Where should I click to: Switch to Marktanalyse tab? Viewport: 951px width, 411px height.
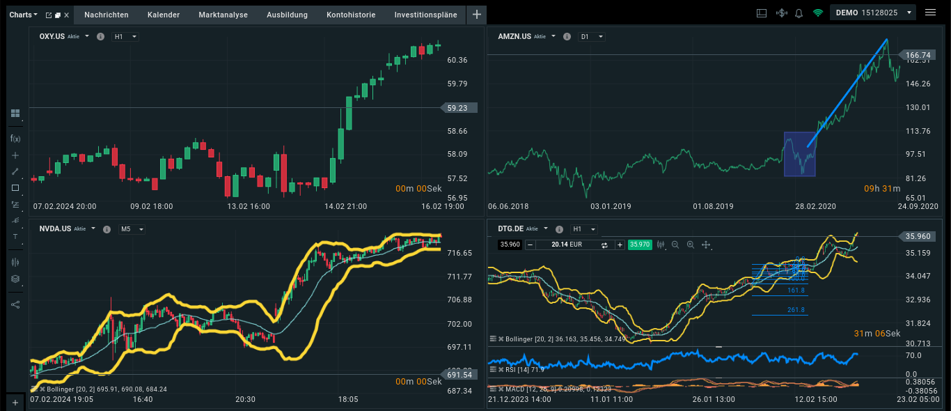click(x=223, y=15)
